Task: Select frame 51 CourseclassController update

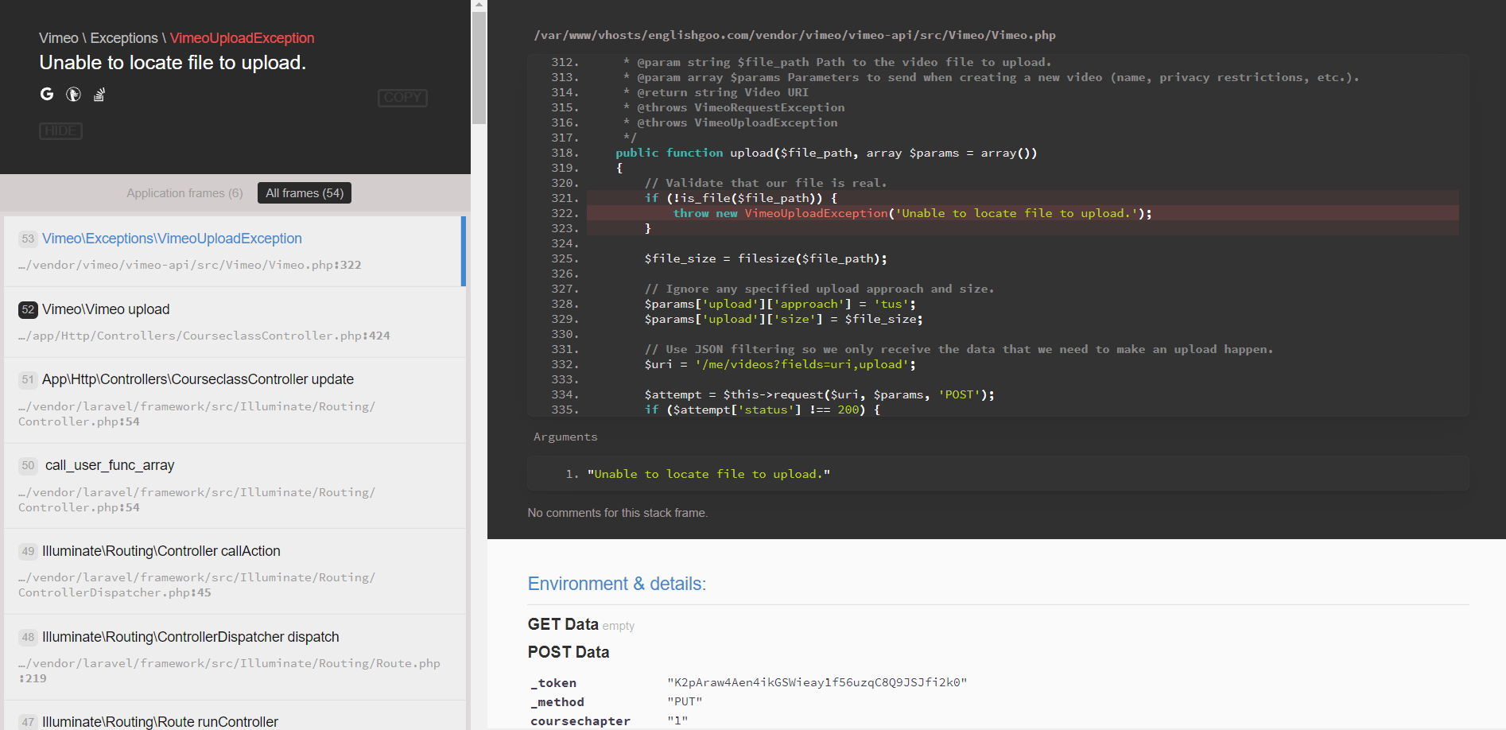Action: click(x=235, y=400)
